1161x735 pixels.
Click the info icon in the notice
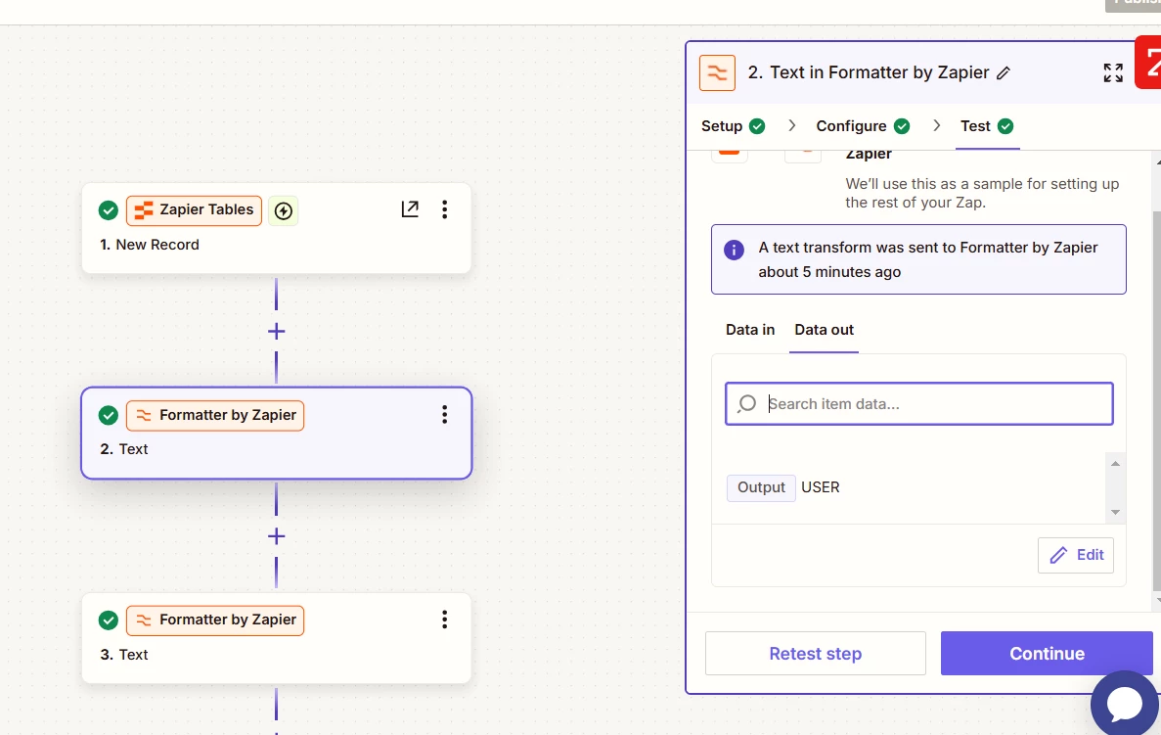(734, 250)
